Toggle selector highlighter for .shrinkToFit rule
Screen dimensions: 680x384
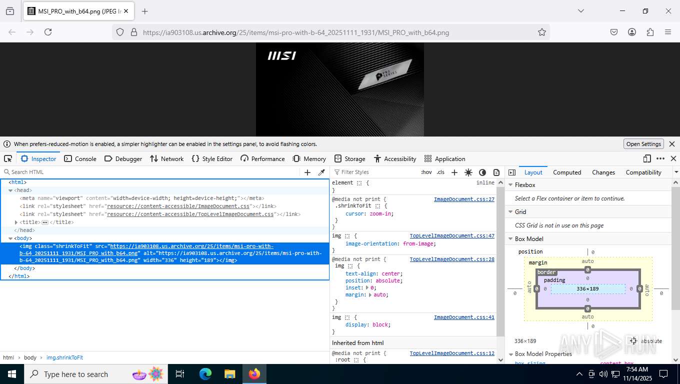coord(378,206)
